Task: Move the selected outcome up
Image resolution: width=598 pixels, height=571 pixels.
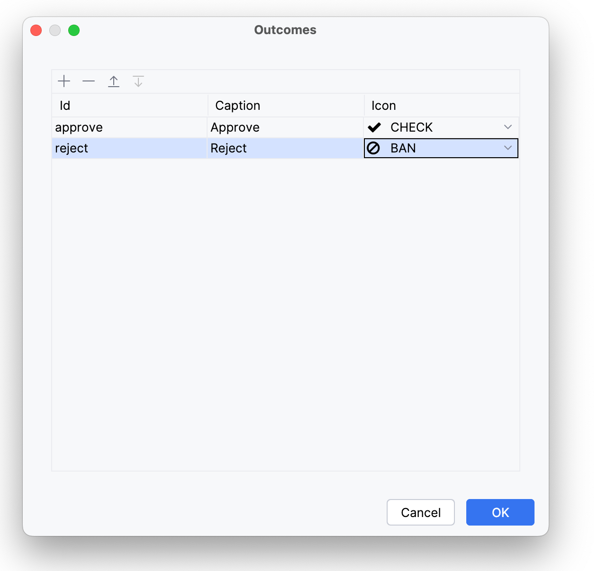Action: point(114,81)
